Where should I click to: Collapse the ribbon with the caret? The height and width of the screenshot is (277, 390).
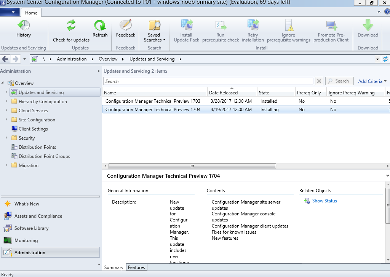[x=379, y=12]
